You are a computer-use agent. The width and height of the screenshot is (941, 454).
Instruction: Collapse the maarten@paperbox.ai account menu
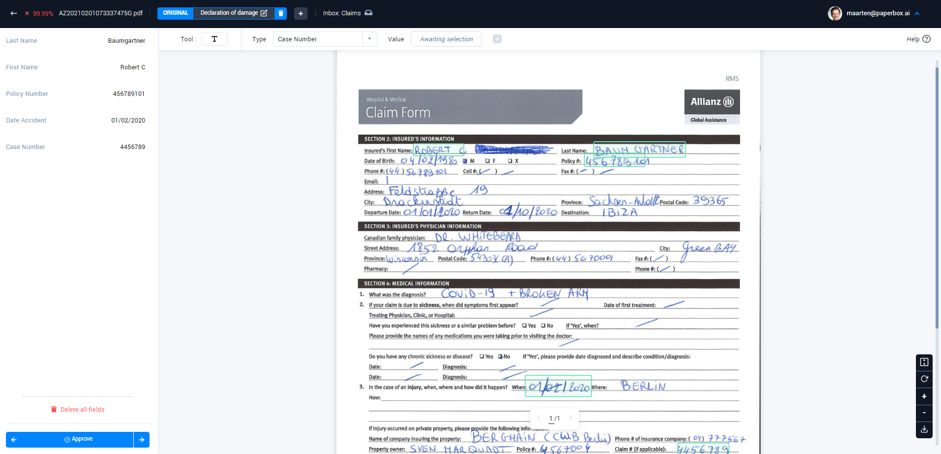click(918, 13)
